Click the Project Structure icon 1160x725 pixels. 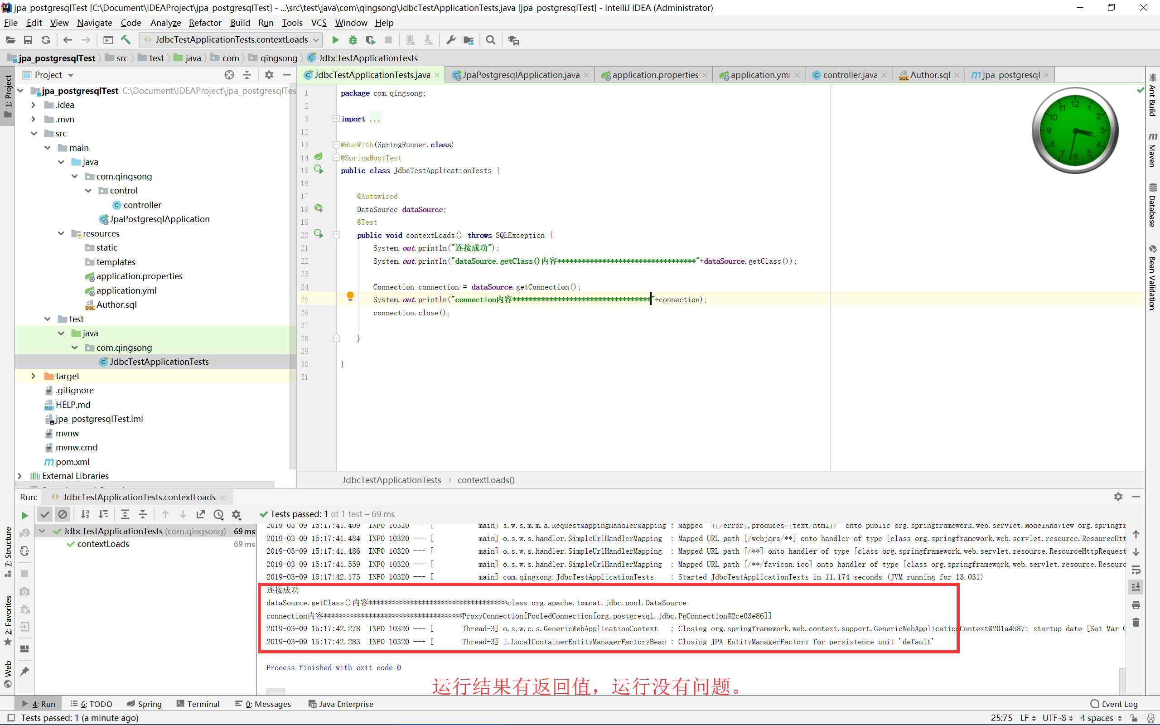tap(469, 40)
